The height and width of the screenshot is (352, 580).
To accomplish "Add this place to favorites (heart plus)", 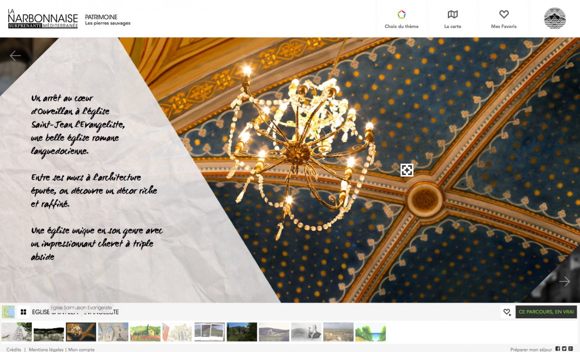I will coord(507,312).
